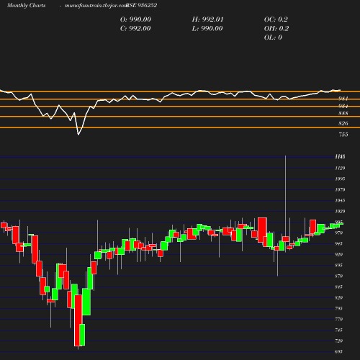Click the "OC: 0.2" value

276,19
